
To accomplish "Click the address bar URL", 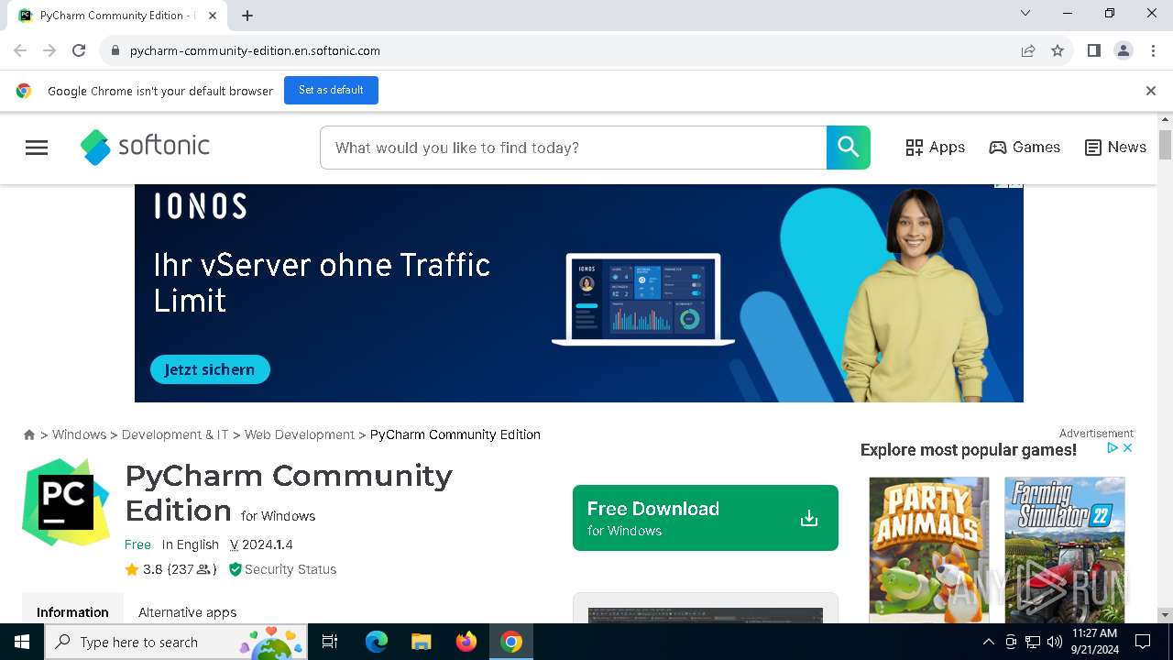I will (x=255, y=50).
